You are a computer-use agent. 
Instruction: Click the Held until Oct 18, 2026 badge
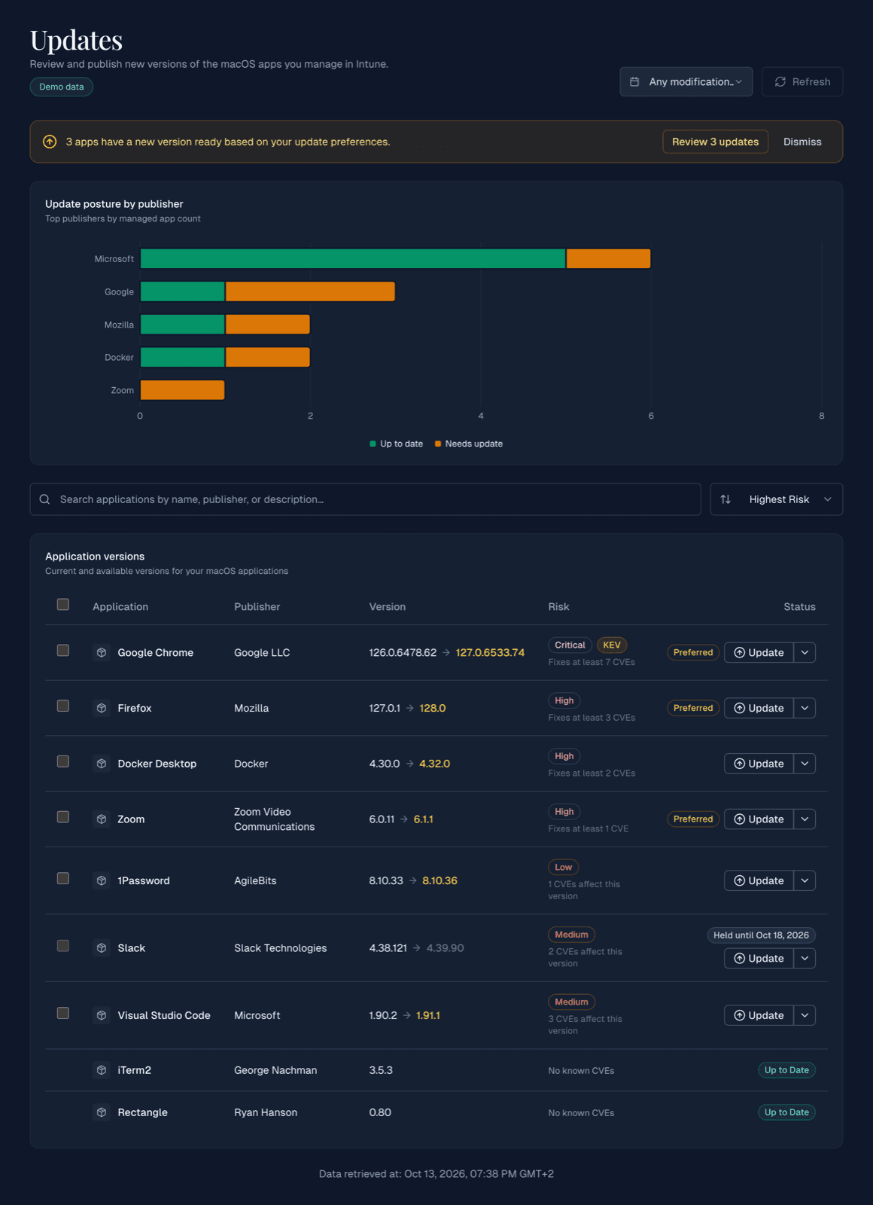(x=761, y=935)
